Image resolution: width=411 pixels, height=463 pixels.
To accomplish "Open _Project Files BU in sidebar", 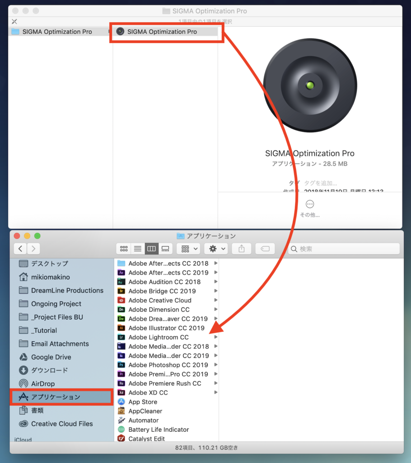I will pyautogui.click(x=61, y=317).
